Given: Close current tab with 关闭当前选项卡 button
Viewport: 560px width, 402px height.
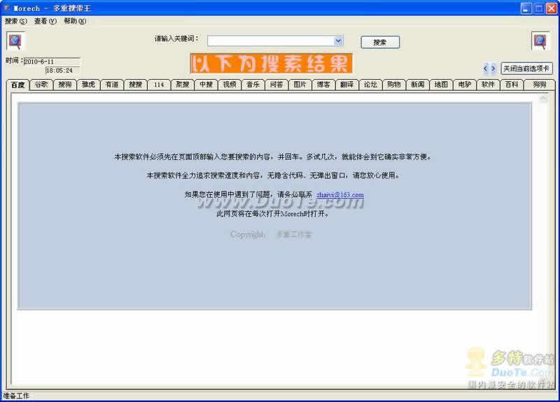Looking at the screenshot, I should point(526,68).
